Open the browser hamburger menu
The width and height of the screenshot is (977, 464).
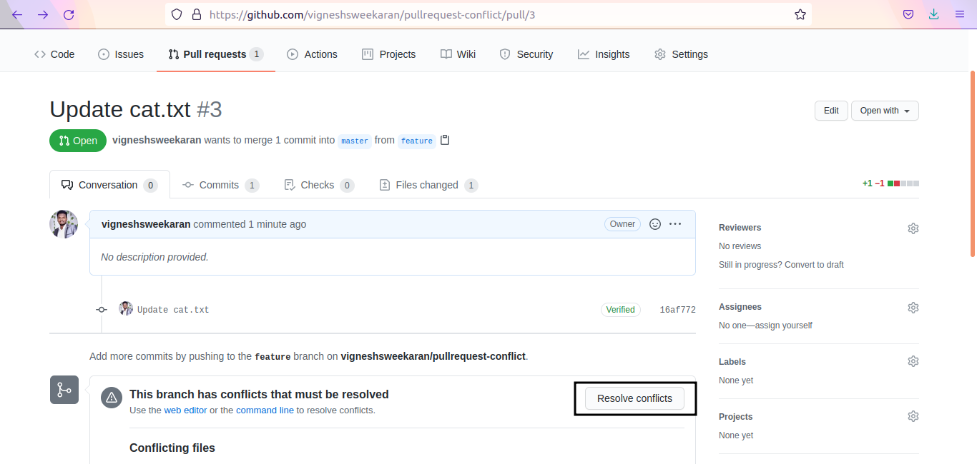(960, 14)
